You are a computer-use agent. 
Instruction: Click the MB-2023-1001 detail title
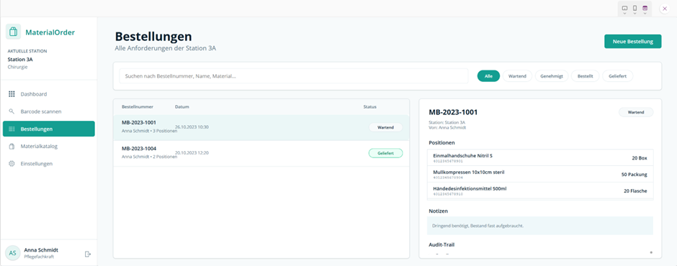click(x=453, y=113)
